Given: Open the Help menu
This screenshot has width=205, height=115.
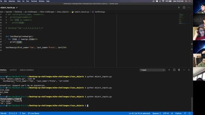Looking at the screenshot, I should tap(48, 1).
